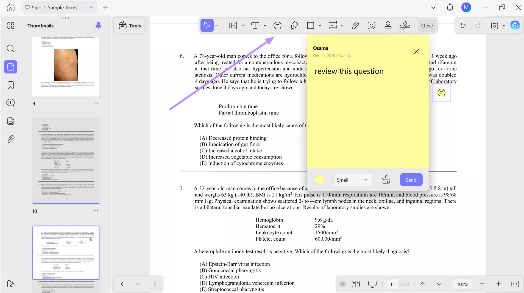Select the Text annotation tool
Screen dimensions: 524x293
(x=255, y=25)
